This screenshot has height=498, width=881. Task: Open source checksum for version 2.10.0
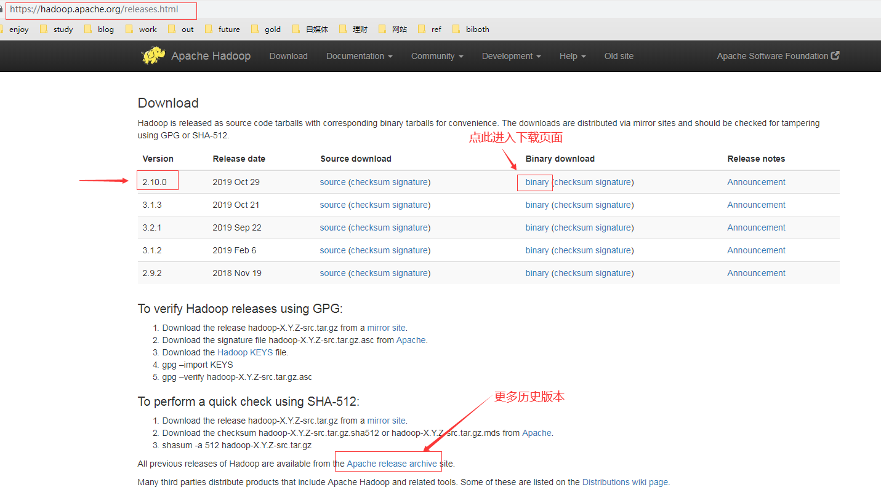[x=371, y=182]
